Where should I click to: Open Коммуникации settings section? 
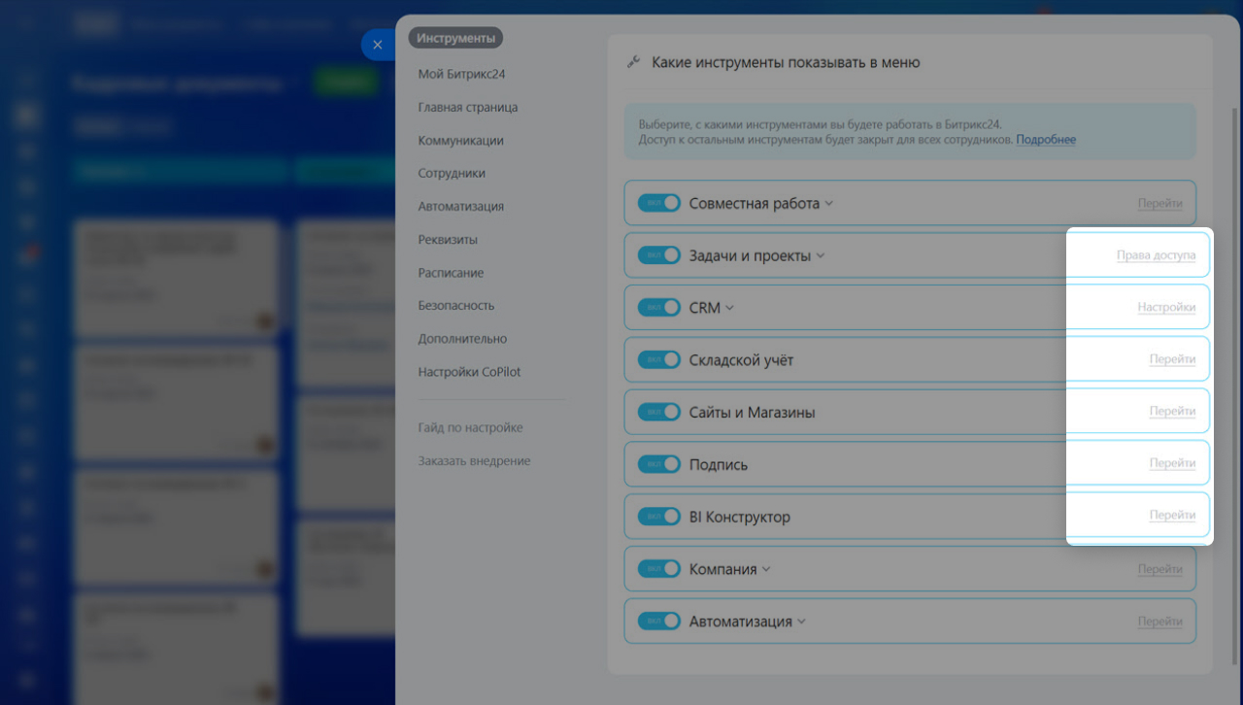pyautogui.click(x=460, y=140)
